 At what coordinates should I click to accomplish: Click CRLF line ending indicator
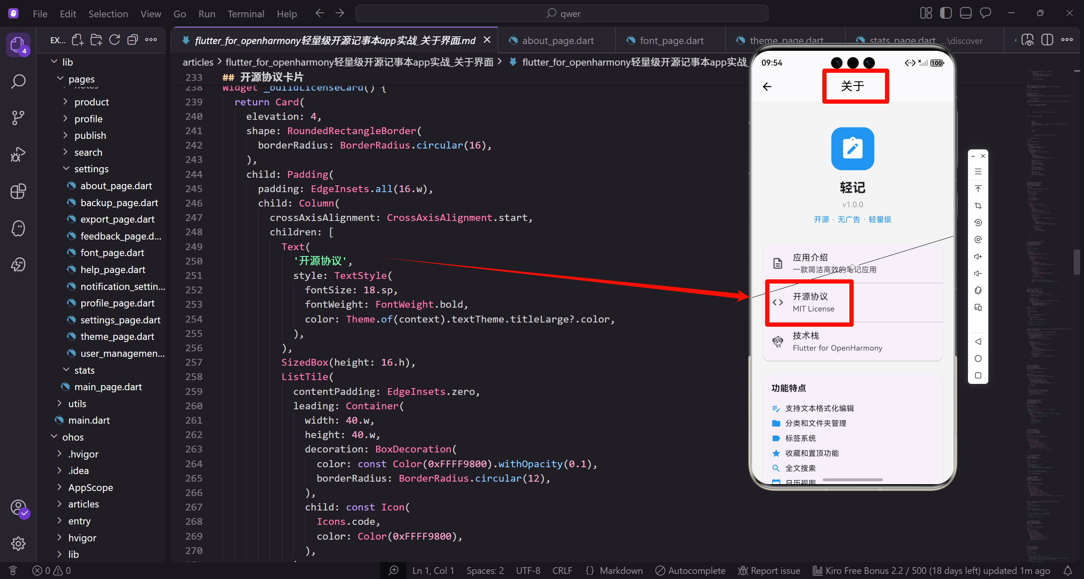[562, 571]
